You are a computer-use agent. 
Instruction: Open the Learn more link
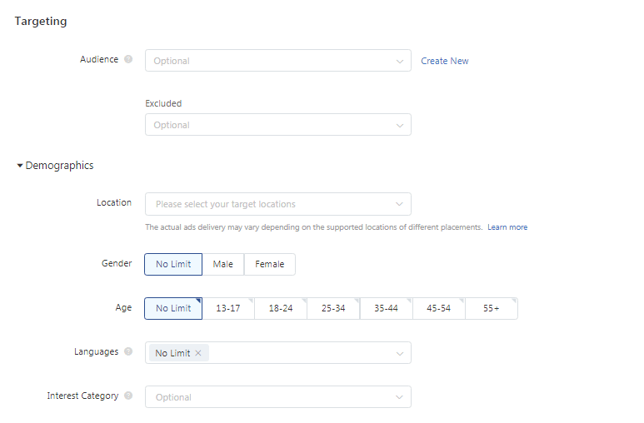point(507,227)
